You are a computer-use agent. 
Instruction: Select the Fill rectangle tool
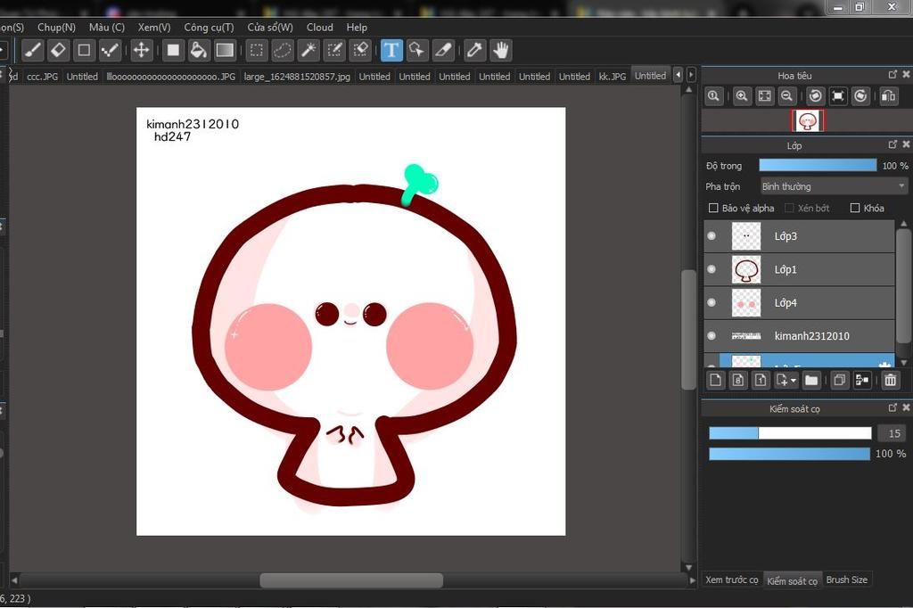pyautogui.click(x=173, y=51)
